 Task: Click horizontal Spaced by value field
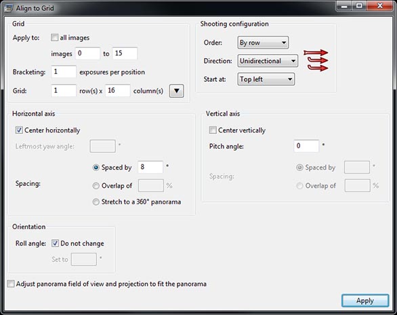[150, 167]
